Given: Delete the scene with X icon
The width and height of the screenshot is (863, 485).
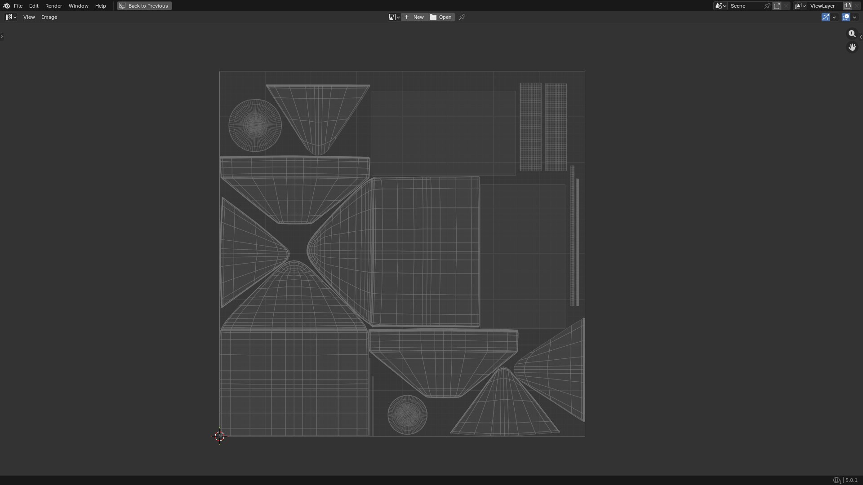Looking at the screenshot, I should pyautogui.click(x=786, y=6).
